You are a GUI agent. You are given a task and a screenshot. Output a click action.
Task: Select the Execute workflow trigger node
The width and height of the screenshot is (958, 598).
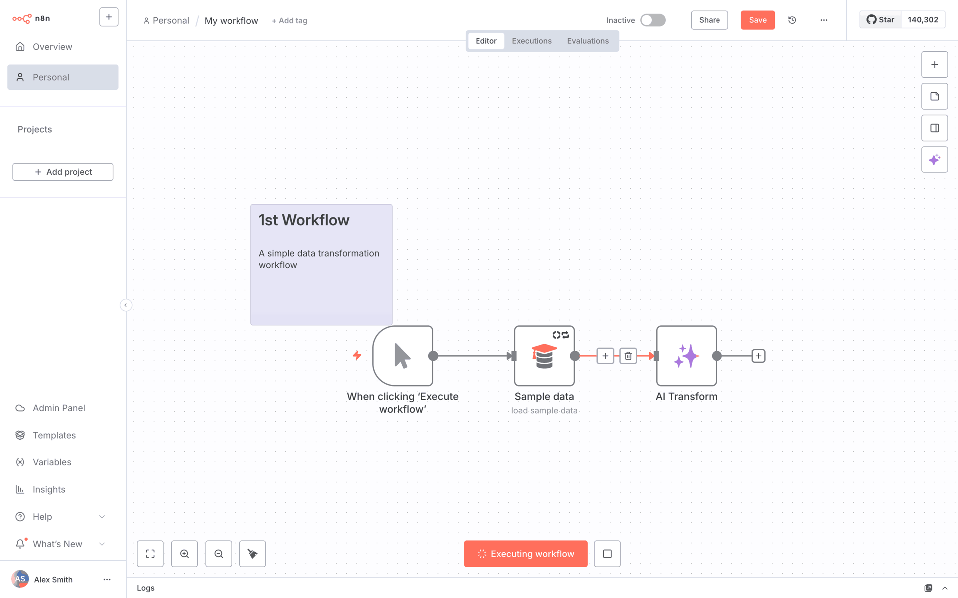[403, 356]
